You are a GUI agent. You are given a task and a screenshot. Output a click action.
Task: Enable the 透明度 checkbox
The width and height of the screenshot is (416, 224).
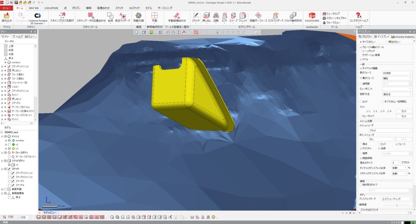click(x=361, y=84)
